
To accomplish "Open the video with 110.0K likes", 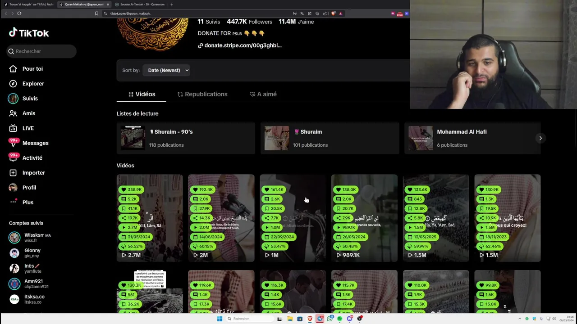I will (x=436, y=292).
